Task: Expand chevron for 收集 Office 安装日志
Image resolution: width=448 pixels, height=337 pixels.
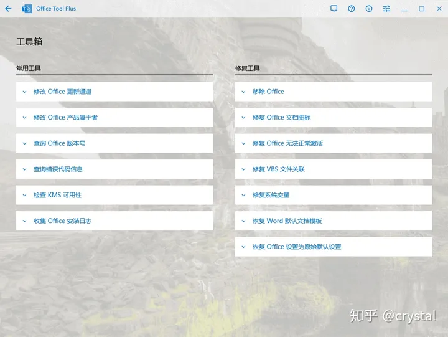Action: click(24, 221)
